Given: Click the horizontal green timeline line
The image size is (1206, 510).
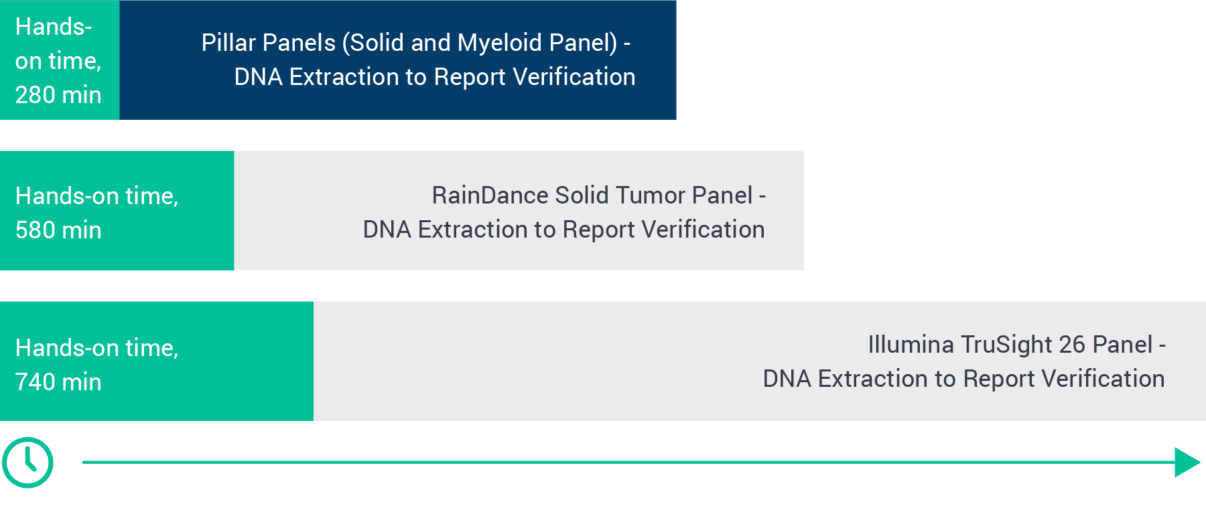Looking at the screenshot, I should coord(603,462).
